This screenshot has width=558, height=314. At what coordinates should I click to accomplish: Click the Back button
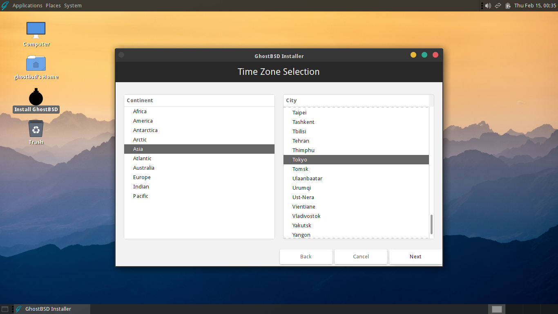pos(306,257)
